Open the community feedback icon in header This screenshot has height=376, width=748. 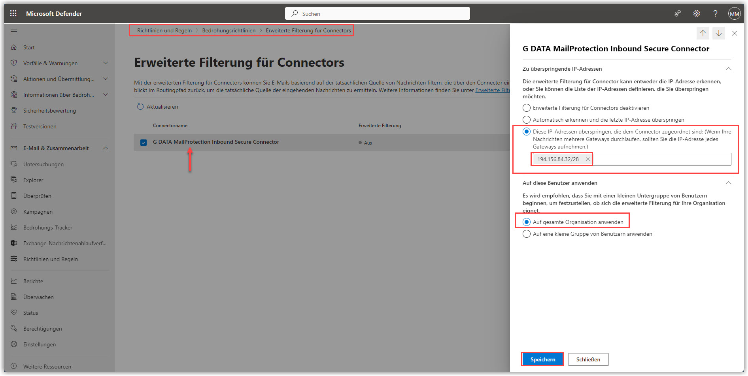(x=678, y=13)
